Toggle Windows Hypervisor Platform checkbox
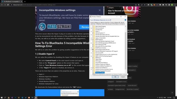The width and height of the screenshot is (177, 99). pos(93,64)
